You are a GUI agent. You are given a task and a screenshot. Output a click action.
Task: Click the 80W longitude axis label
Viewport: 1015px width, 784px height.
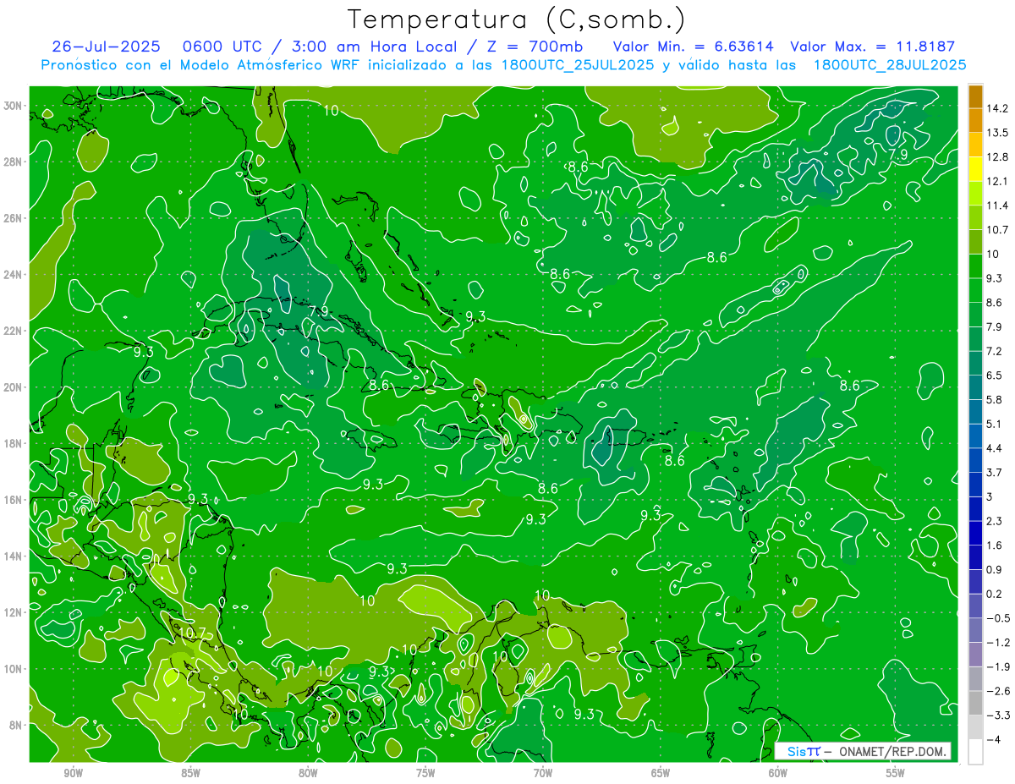click(308, 773)
